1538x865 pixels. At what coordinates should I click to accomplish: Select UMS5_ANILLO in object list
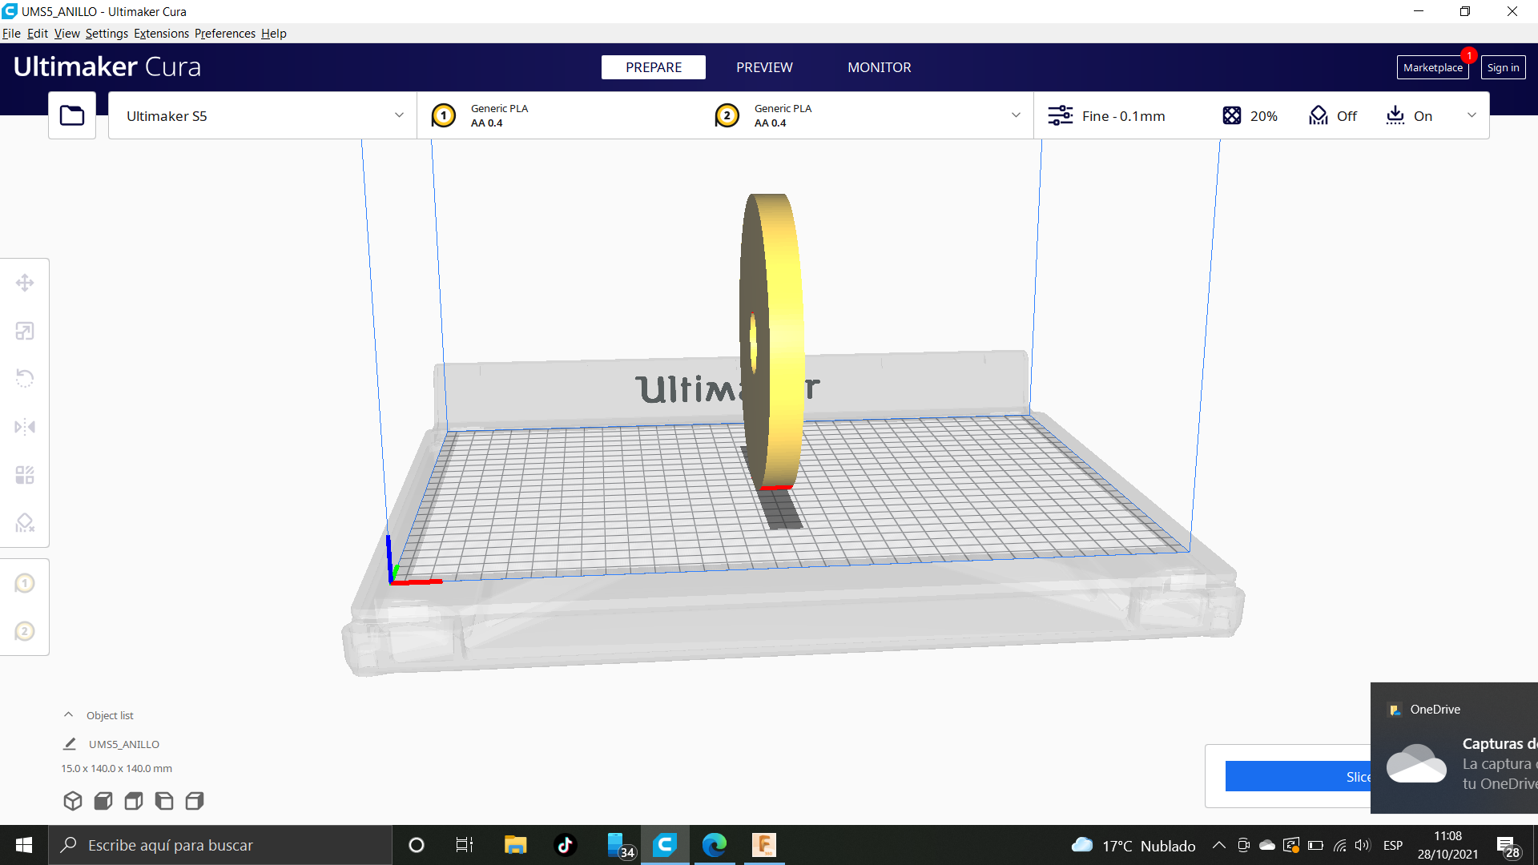pyautogui.click(x=124, y=744)
